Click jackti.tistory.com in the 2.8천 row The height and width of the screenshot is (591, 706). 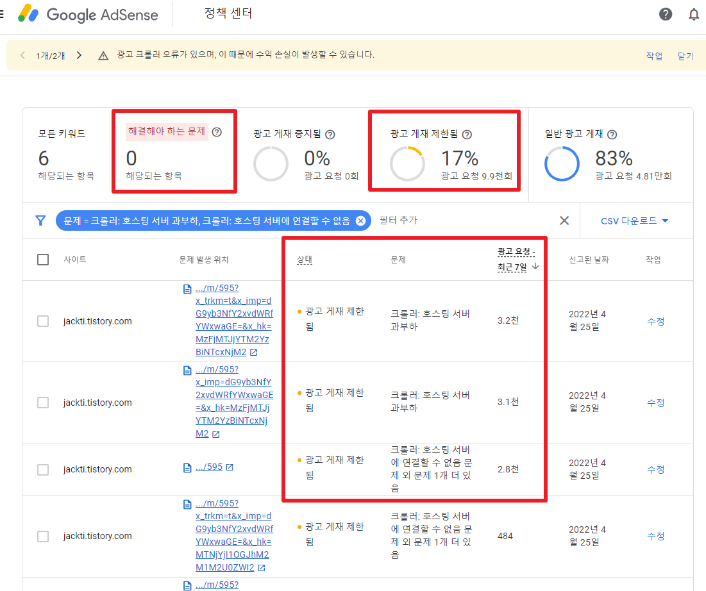[x=97, y=469]
